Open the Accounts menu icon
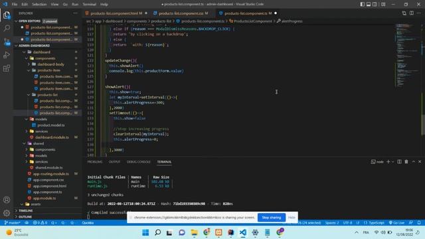This screenshot has height=239, width=425. (7, 200)
